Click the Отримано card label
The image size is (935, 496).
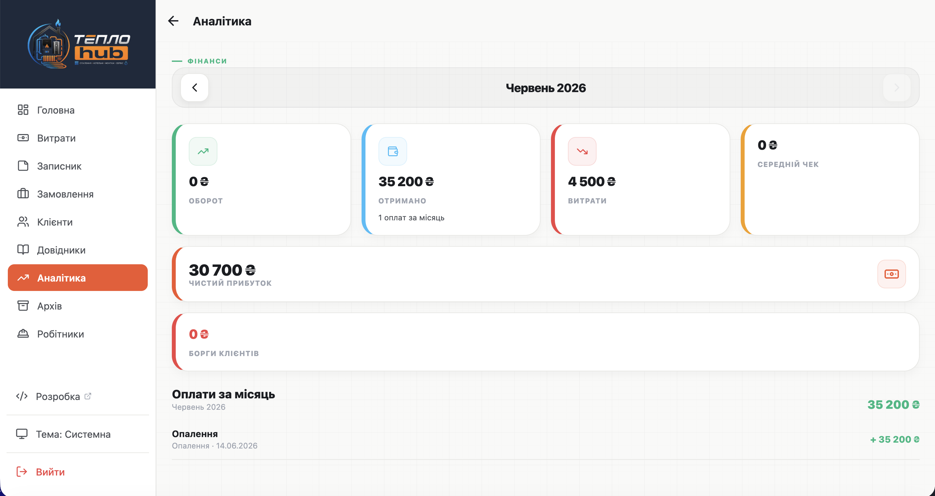coord(402,201)
